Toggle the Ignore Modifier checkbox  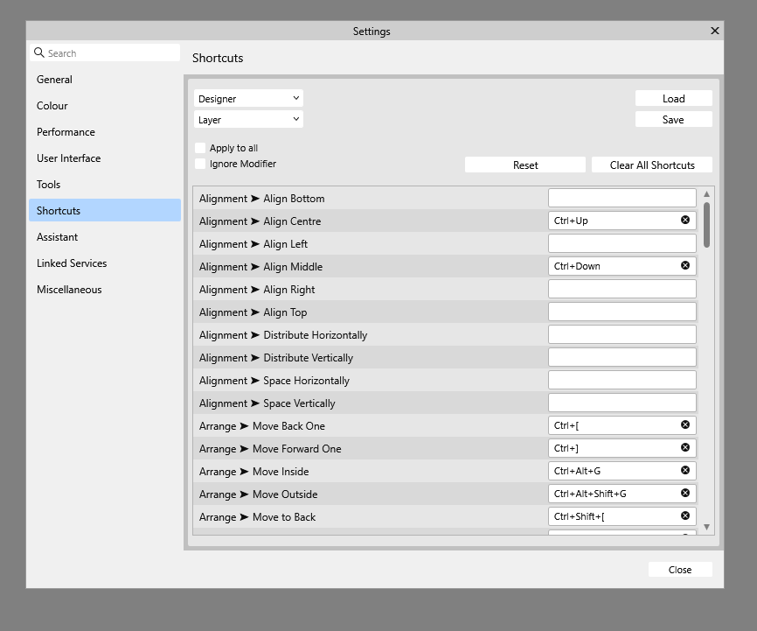tap(200, 164)
